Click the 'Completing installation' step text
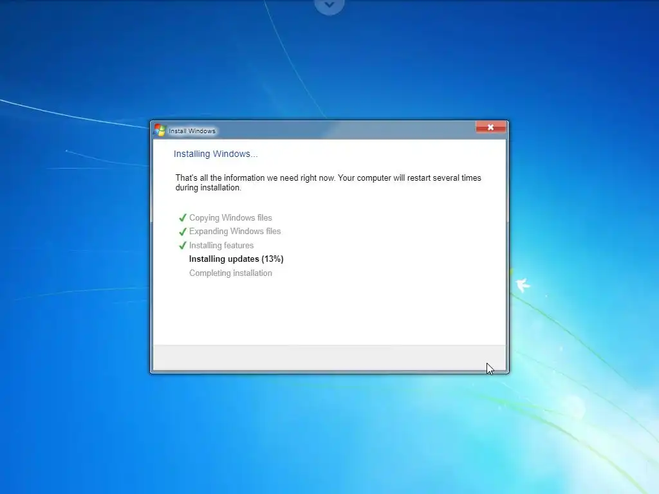659x494 pixels. (230, 273)
